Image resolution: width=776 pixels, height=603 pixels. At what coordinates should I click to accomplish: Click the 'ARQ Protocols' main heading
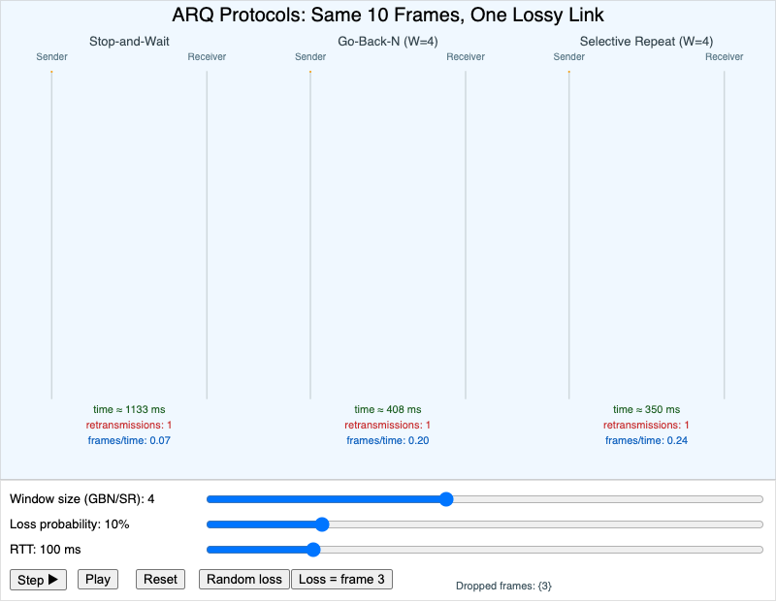click(387, 15)
